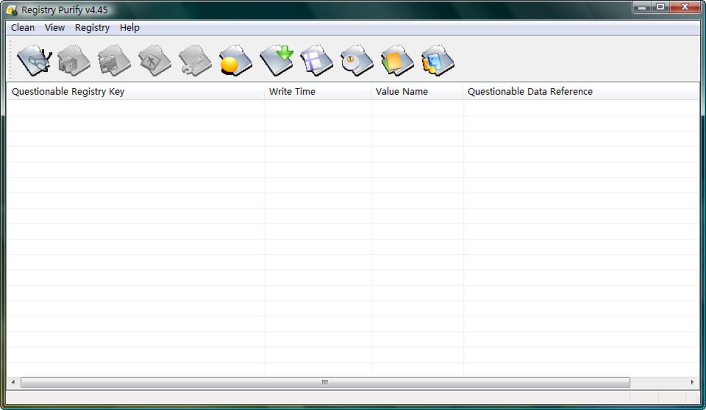Open settings via the yellow ball icon

pyautogui.click(x=235, y=59)
